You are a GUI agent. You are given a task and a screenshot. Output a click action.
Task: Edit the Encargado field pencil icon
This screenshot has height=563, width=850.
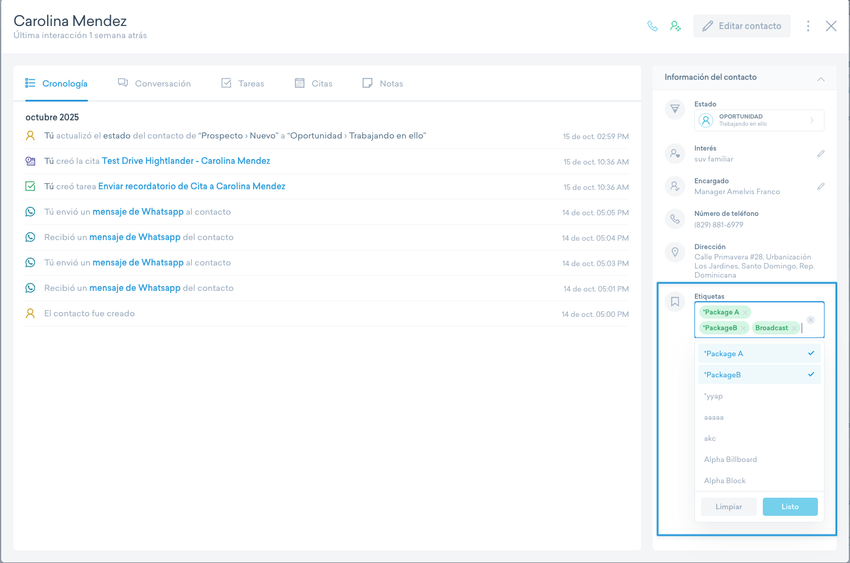821,186
